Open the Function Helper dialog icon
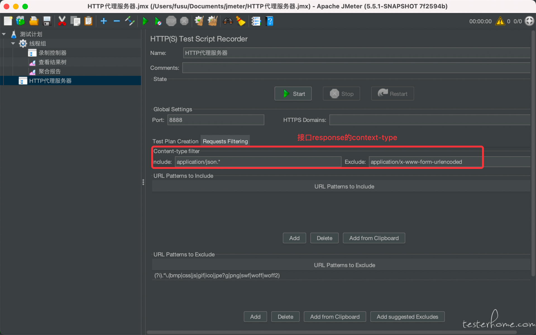 pos(256,21)
